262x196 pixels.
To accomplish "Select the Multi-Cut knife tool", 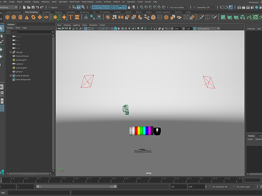I will pos(201,17).
